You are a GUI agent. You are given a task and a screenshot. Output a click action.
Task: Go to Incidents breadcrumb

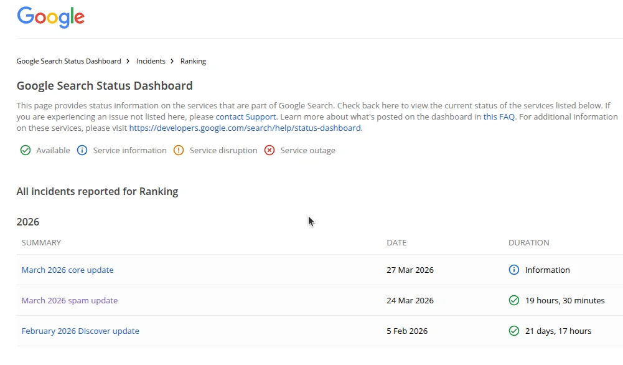pos(151,61)
